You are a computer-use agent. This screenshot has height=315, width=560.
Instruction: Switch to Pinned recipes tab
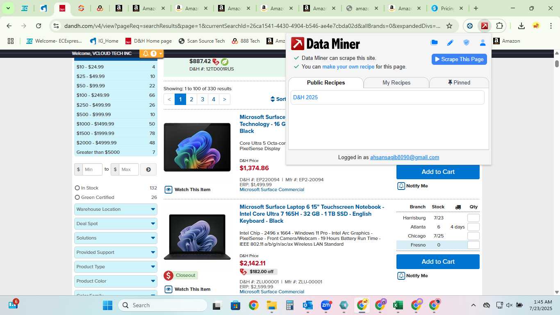(459, 82)
